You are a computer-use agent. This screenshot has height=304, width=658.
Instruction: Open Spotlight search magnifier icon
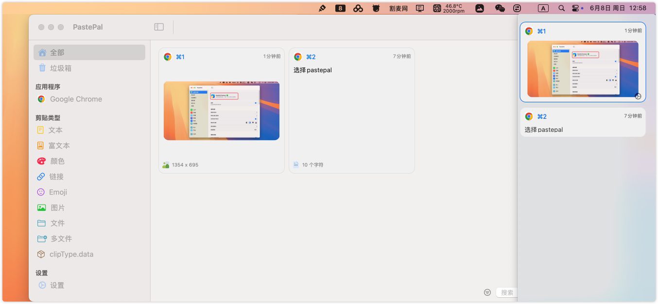(x=562, y=8)
